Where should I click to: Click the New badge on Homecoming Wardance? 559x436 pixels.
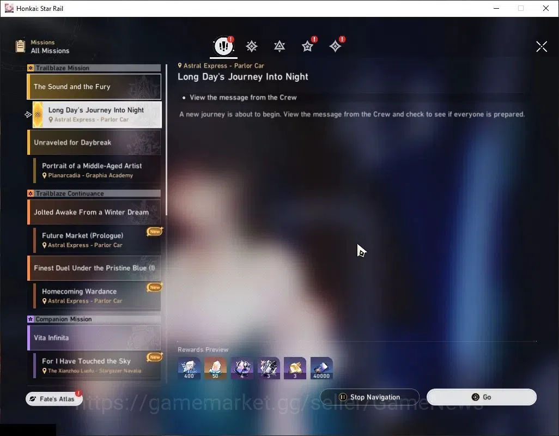coord(155,287)
